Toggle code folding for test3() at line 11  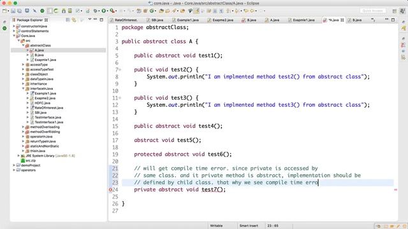click(120, 98)
